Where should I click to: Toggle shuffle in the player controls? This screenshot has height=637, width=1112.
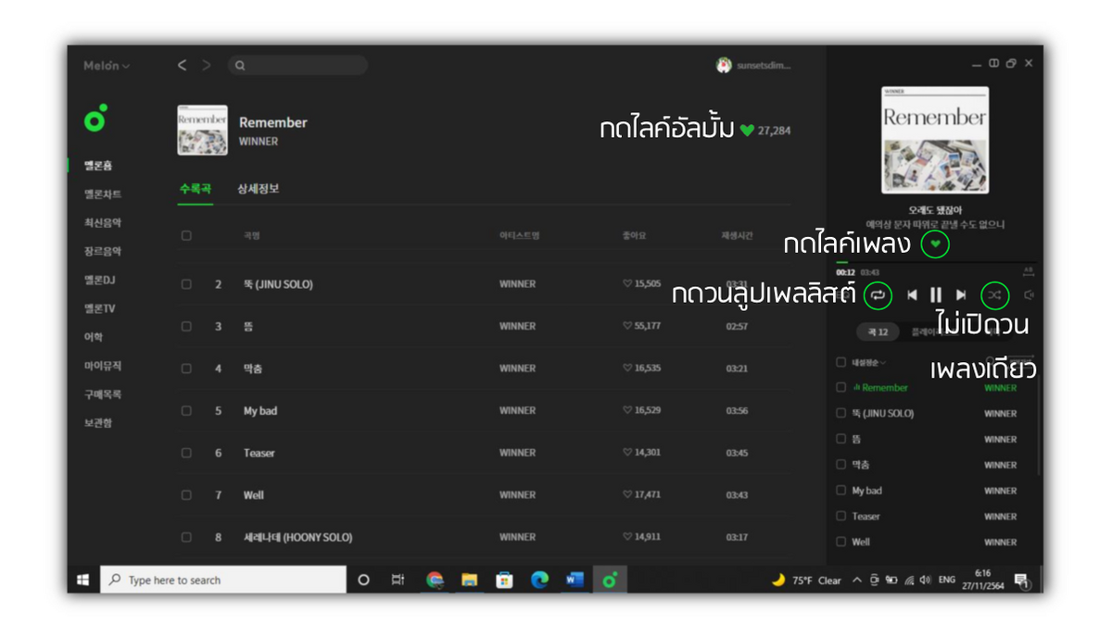pyautogui.click(x=994, y=295)
